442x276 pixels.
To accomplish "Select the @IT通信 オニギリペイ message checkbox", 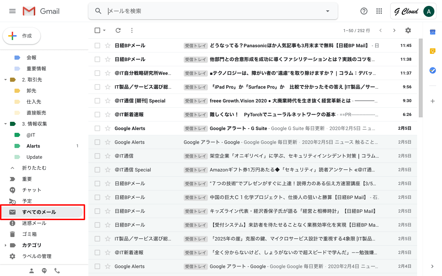I will point(97,156).
